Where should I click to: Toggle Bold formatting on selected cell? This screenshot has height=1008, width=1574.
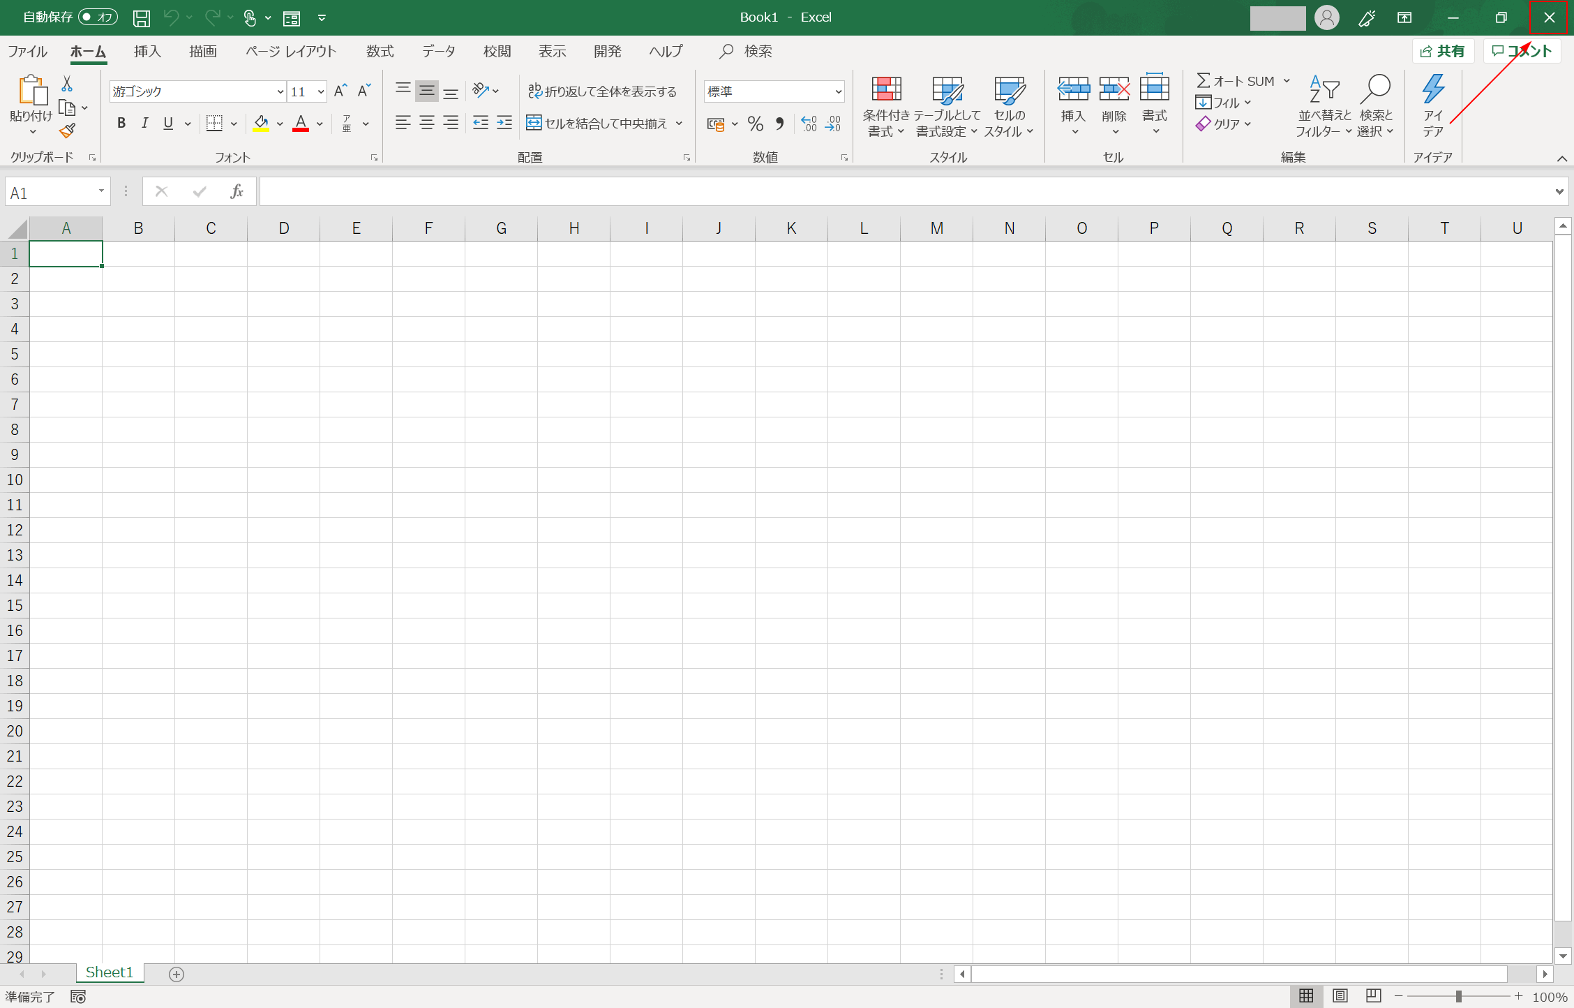point(121,123)
